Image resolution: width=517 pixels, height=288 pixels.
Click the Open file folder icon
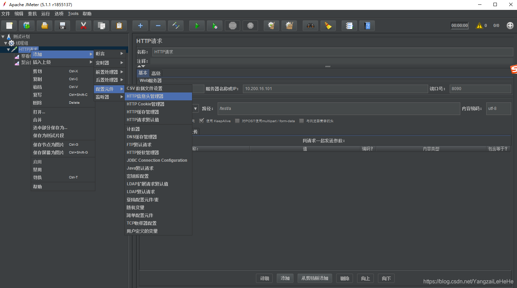click(x=44, y=26)
